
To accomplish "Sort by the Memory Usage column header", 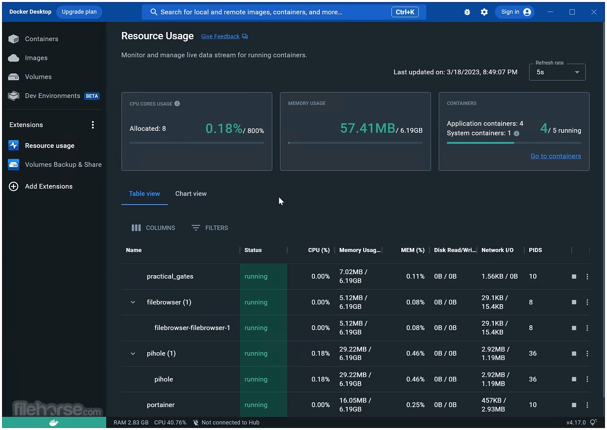I will coord(360,250).
